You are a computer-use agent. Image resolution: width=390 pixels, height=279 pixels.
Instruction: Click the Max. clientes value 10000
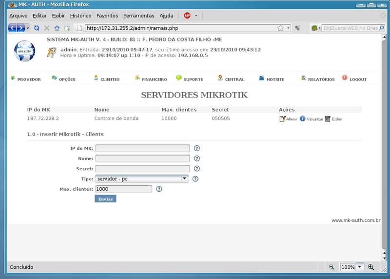[x=169, y=119]
